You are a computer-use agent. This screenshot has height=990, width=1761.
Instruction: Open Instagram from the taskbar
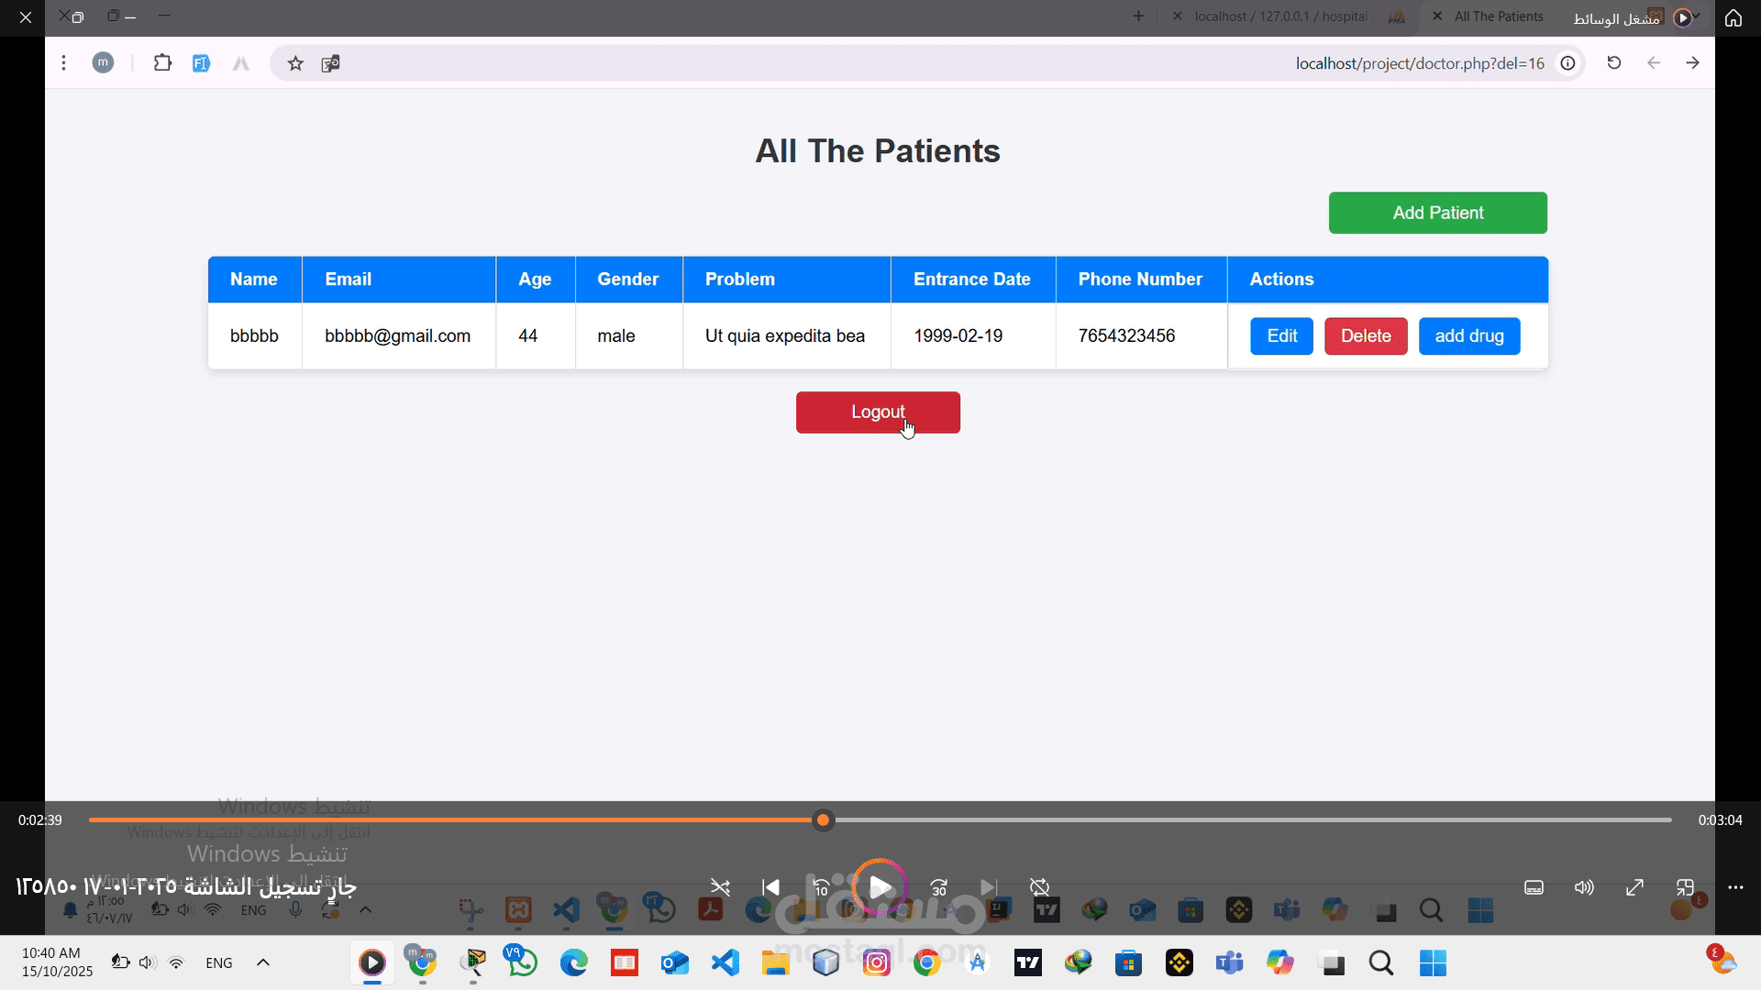coord(877,962)
